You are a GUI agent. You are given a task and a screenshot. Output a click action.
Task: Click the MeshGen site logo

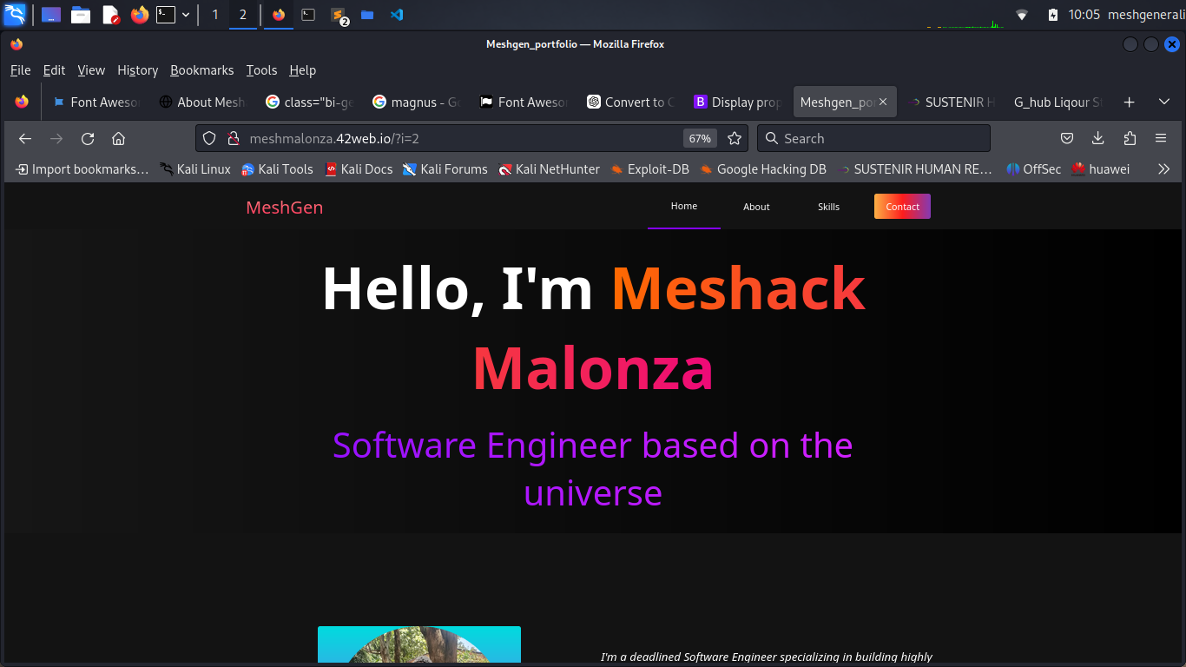coord(285,207)
